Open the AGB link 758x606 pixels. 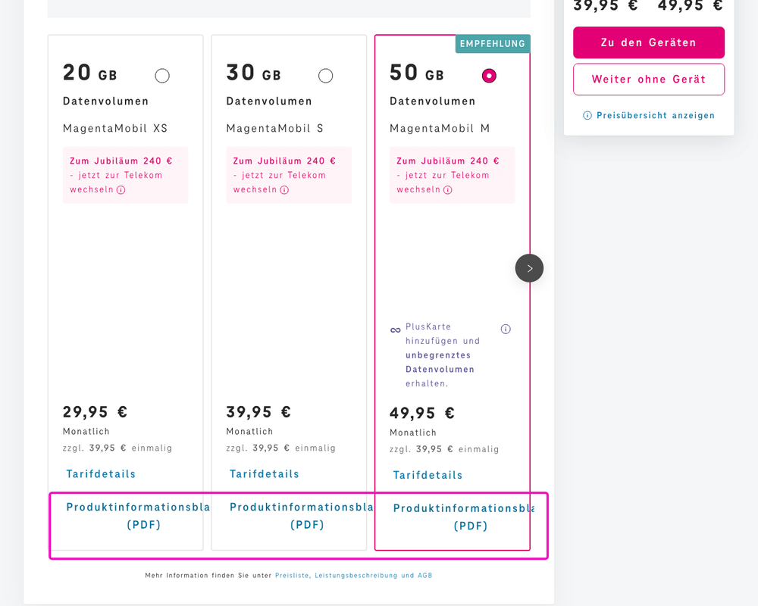click(x=424, y=575)
